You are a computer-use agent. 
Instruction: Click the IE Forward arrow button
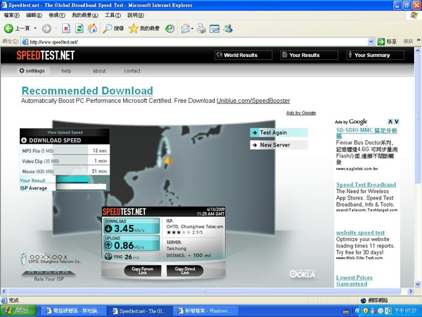46,28
